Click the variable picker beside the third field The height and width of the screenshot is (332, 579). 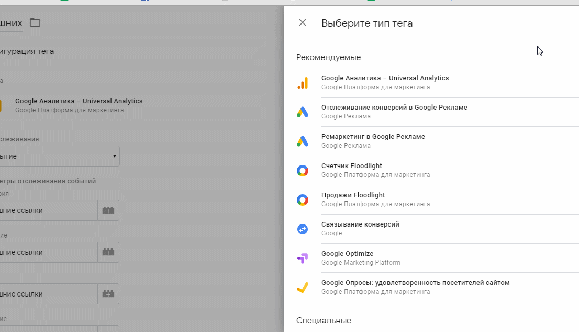click(x=108, y=294)
